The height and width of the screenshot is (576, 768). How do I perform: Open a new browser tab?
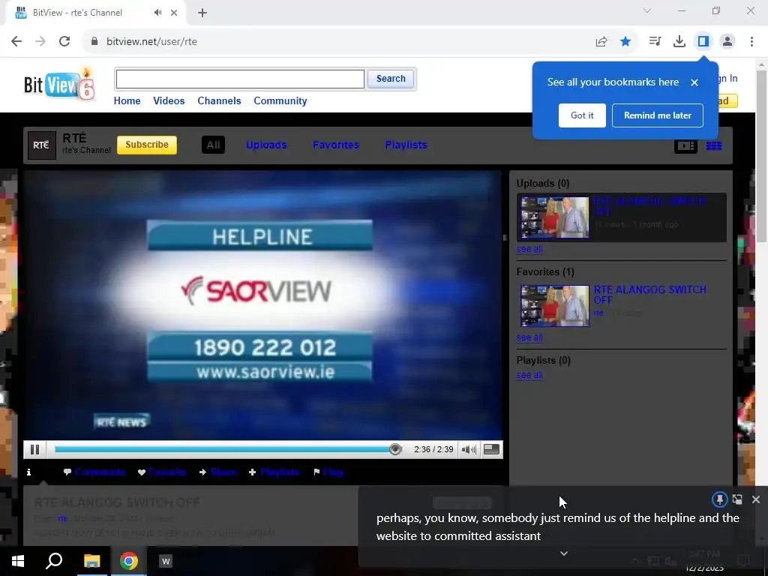(202, 13)
